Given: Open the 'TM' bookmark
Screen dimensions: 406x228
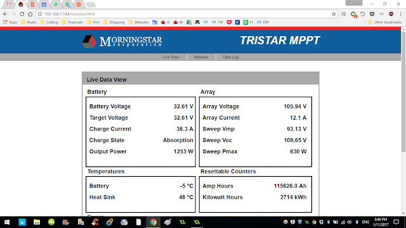Looking at the screenshot, I should click(x=217, y=22).
